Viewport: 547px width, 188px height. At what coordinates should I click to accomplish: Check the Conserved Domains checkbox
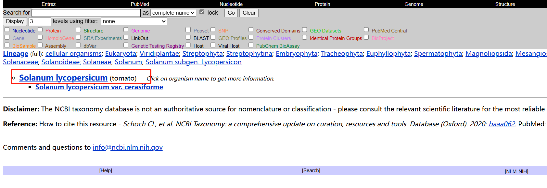click(x=251, y=30)
